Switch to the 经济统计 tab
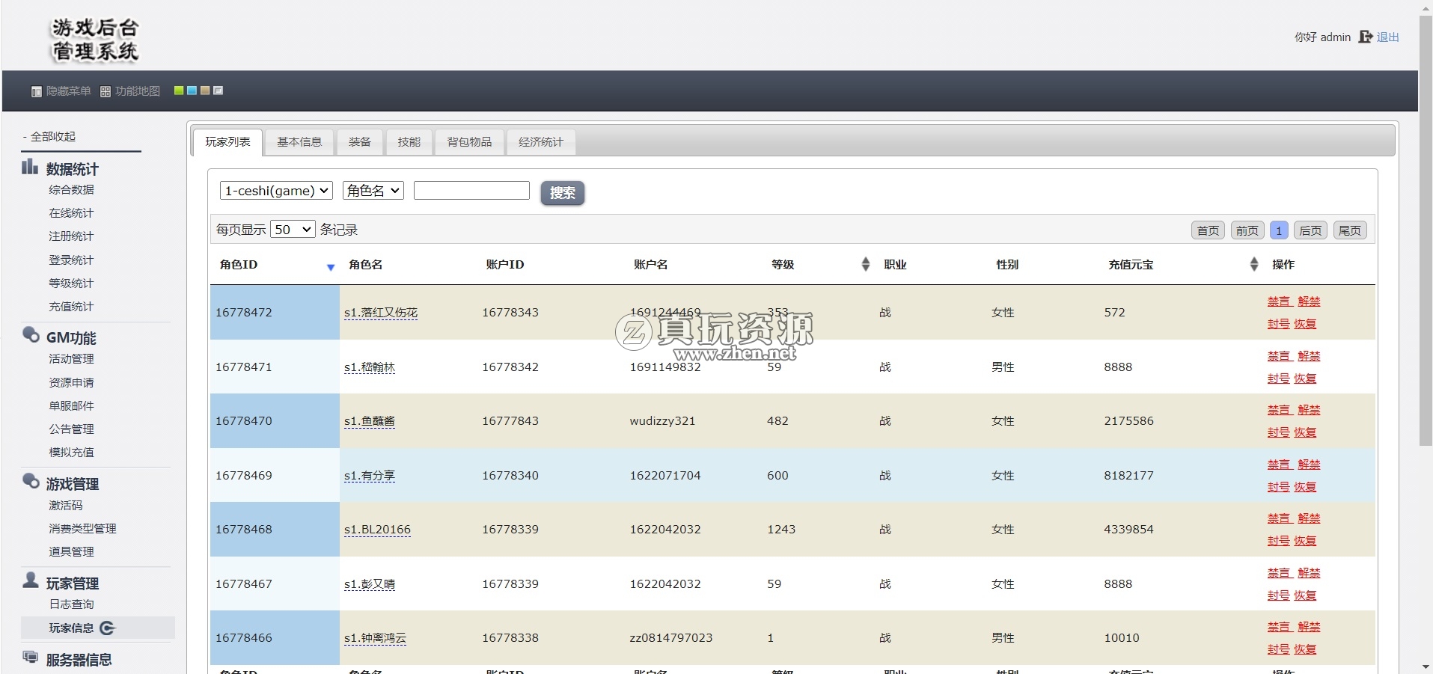Viewport: 1433px width, 674px height. tap(541, 142)
